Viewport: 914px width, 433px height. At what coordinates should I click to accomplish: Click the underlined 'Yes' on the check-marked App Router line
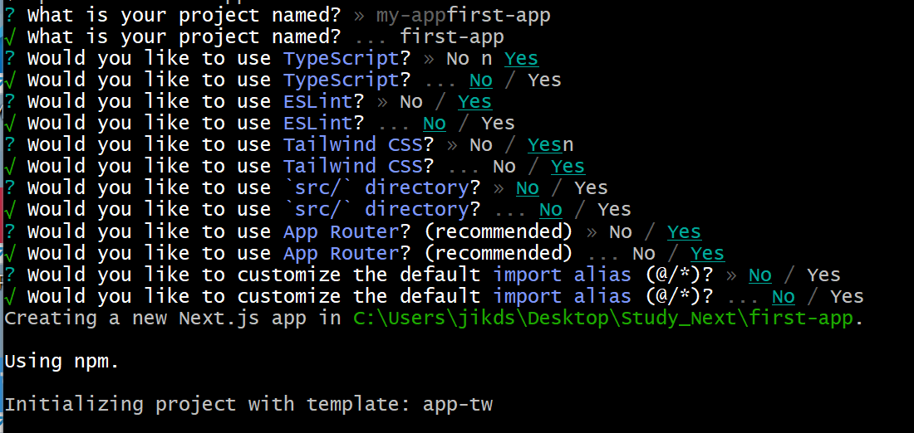(708, 254)
